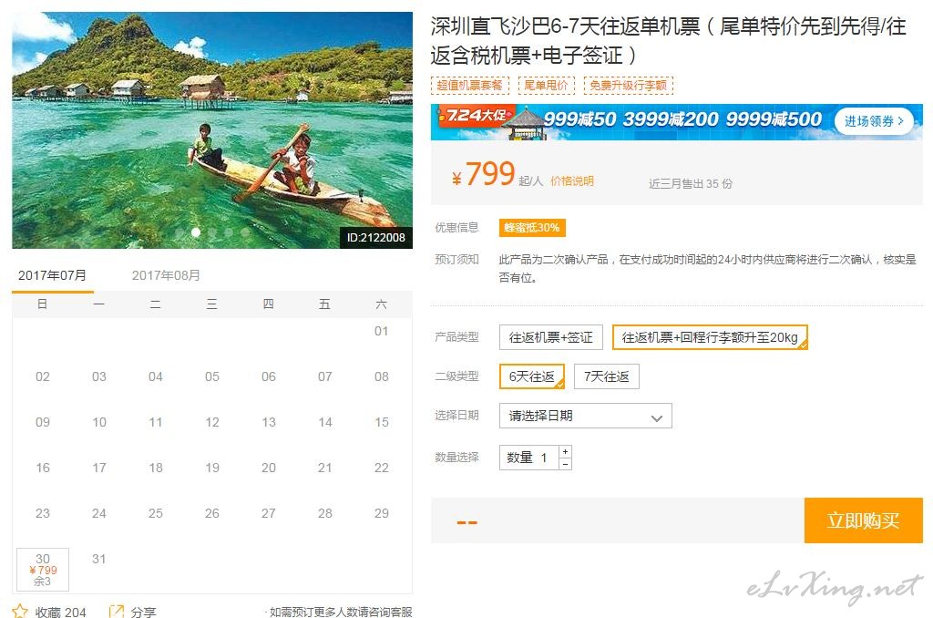Screen dimensions: 933x618
Task: Click the star icon next to 收藏 204
Action: click(20, 612)
